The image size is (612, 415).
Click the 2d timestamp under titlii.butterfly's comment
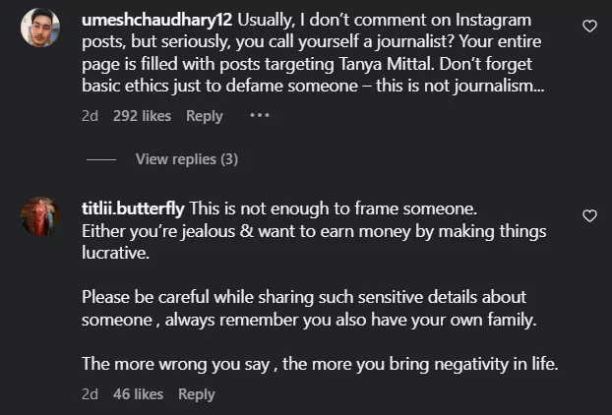coord(91,394)
